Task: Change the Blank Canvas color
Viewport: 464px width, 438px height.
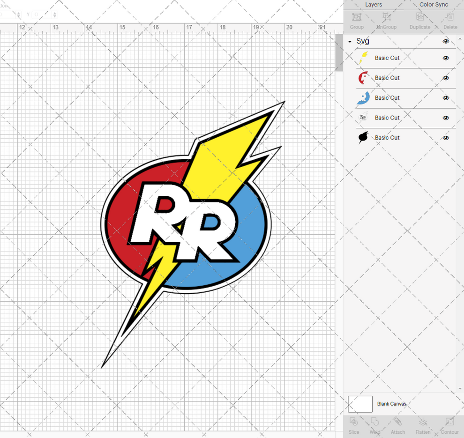Action: [360, 404]
